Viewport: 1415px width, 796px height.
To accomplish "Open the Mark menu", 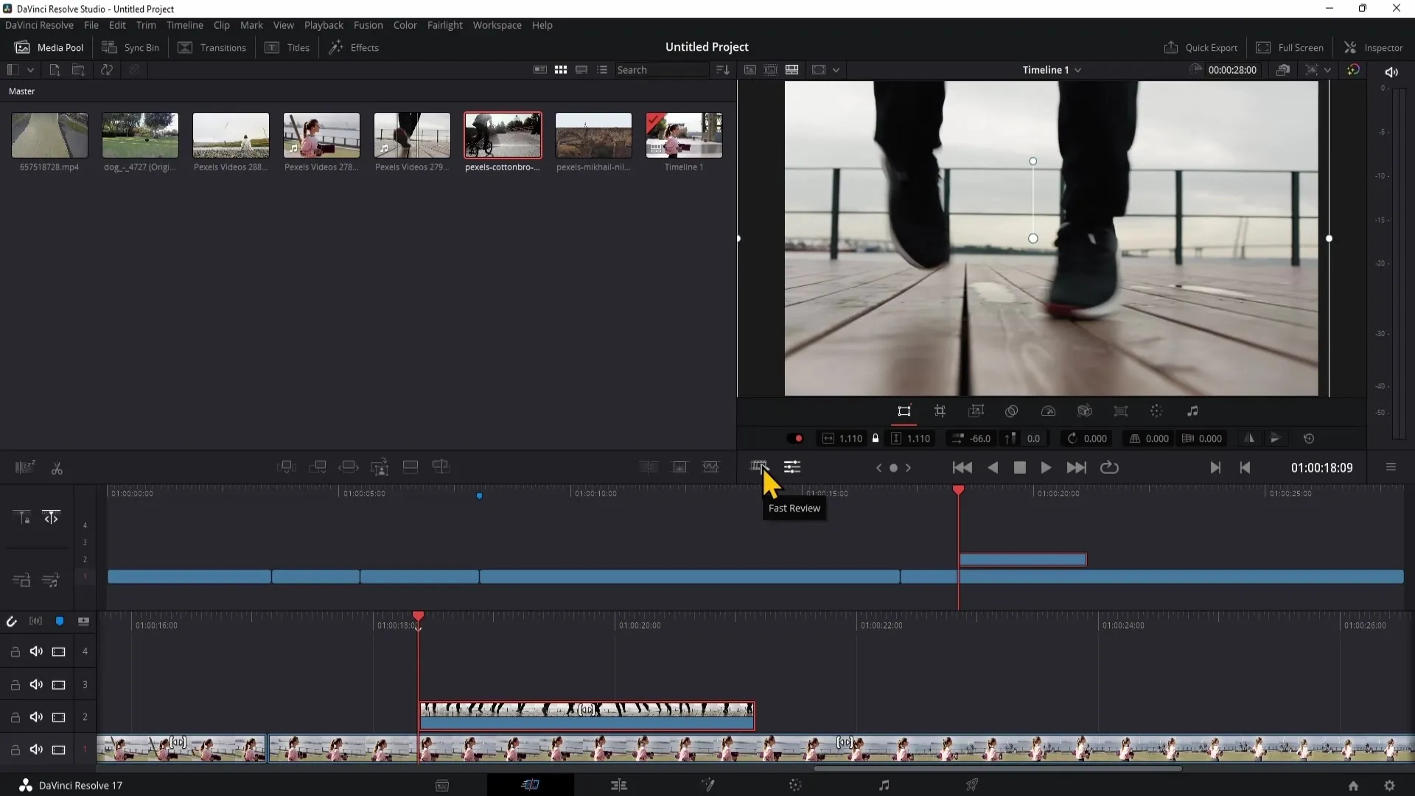I will tap(251, 25).
